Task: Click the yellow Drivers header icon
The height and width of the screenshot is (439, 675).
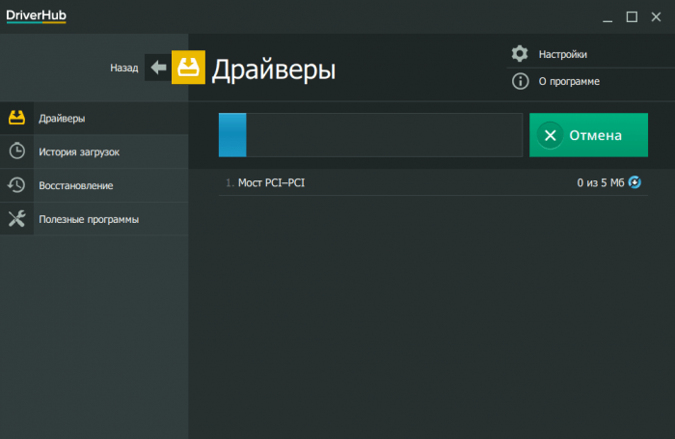Action: click(188, 68)
